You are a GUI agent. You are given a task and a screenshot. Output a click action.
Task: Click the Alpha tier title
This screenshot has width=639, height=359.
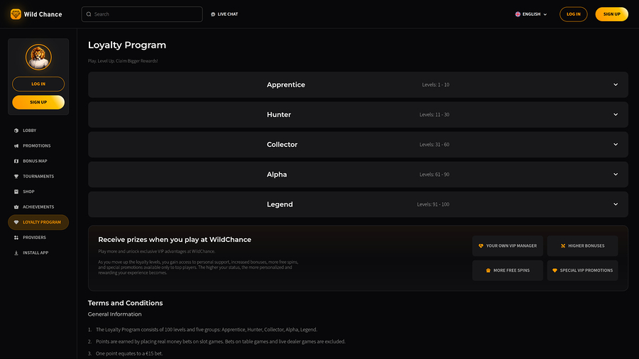click(277, 175)
